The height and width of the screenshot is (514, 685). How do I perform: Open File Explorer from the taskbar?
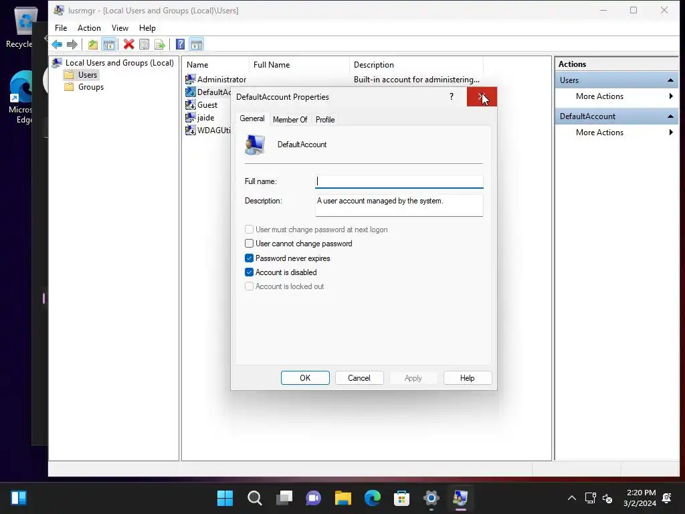(x=343, y=498)
